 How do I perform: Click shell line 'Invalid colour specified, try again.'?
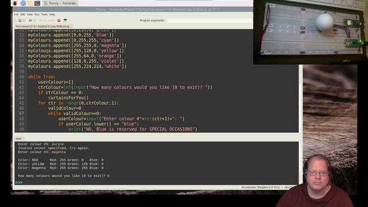[x=53, y=148]
